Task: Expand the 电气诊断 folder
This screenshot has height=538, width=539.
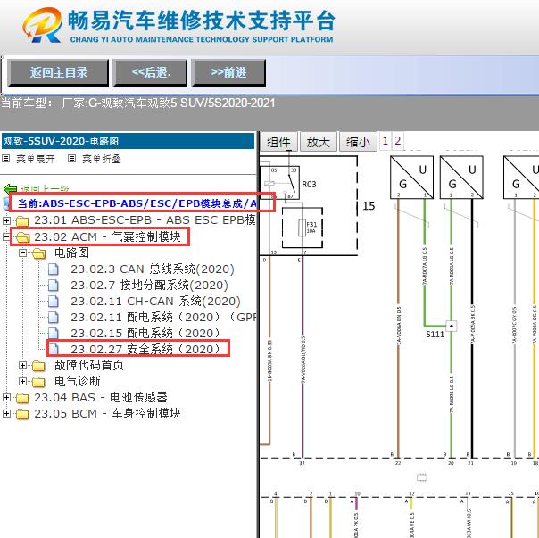Action: coord(22,381)
